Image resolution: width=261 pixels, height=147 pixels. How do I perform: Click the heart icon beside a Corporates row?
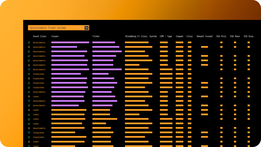29,133
